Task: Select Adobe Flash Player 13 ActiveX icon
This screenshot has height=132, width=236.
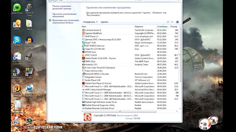Action: (x=83, y=83)
